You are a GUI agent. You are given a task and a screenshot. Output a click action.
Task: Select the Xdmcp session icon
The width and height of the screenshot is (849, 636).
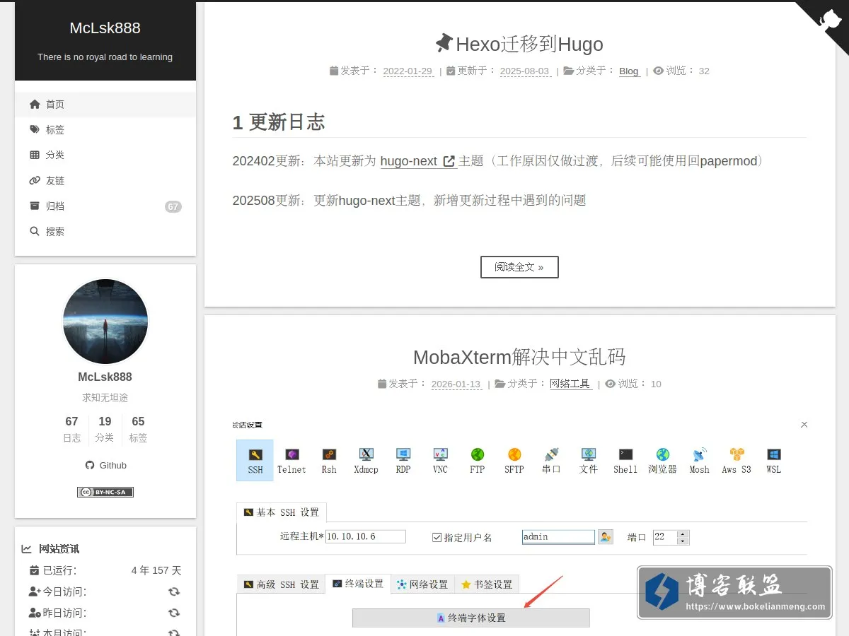pyautogui.click(x=366, y=461)
